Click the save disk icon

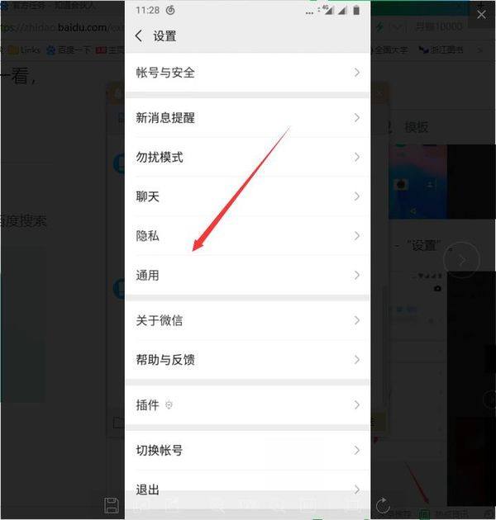tap(112, 505)
